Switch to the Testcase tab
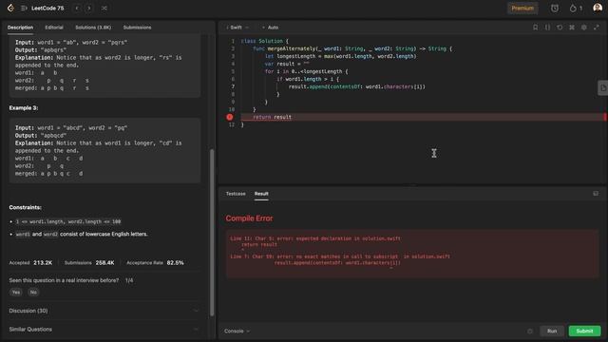Screen dimensions: 608x342 click(236, 194)
